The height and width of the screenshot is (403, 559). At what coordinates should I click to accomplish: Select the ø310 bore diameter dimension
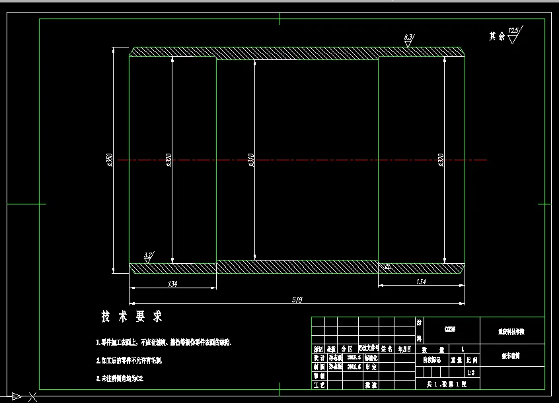[x=251, y=160]
